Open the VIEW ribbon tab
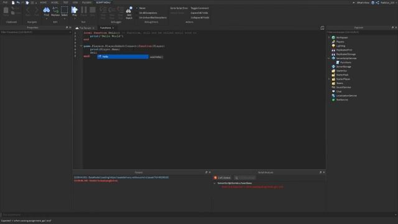The width and height of the screenshot is (398, 224). click(75, 2)
